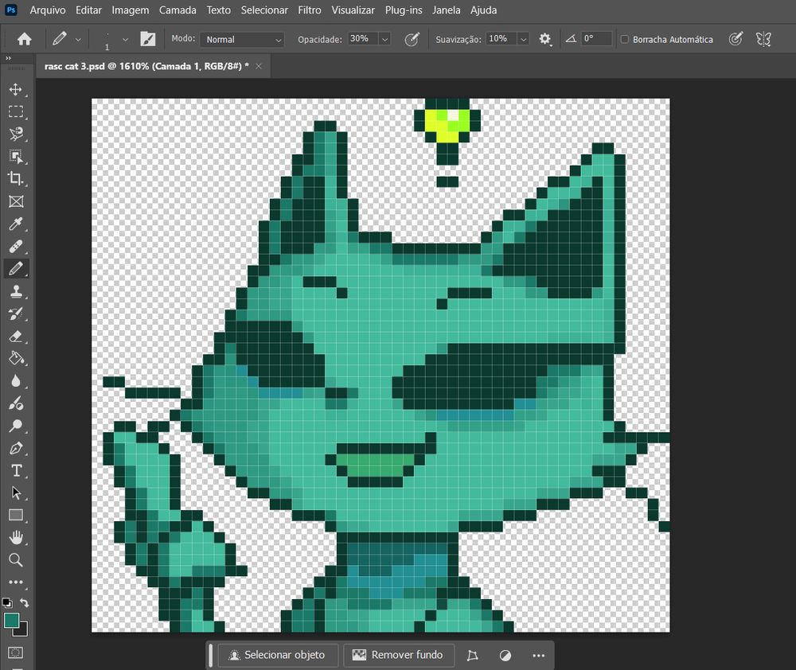
Task: Swap foreground and background colors
Action: click(x=25, y=602)
